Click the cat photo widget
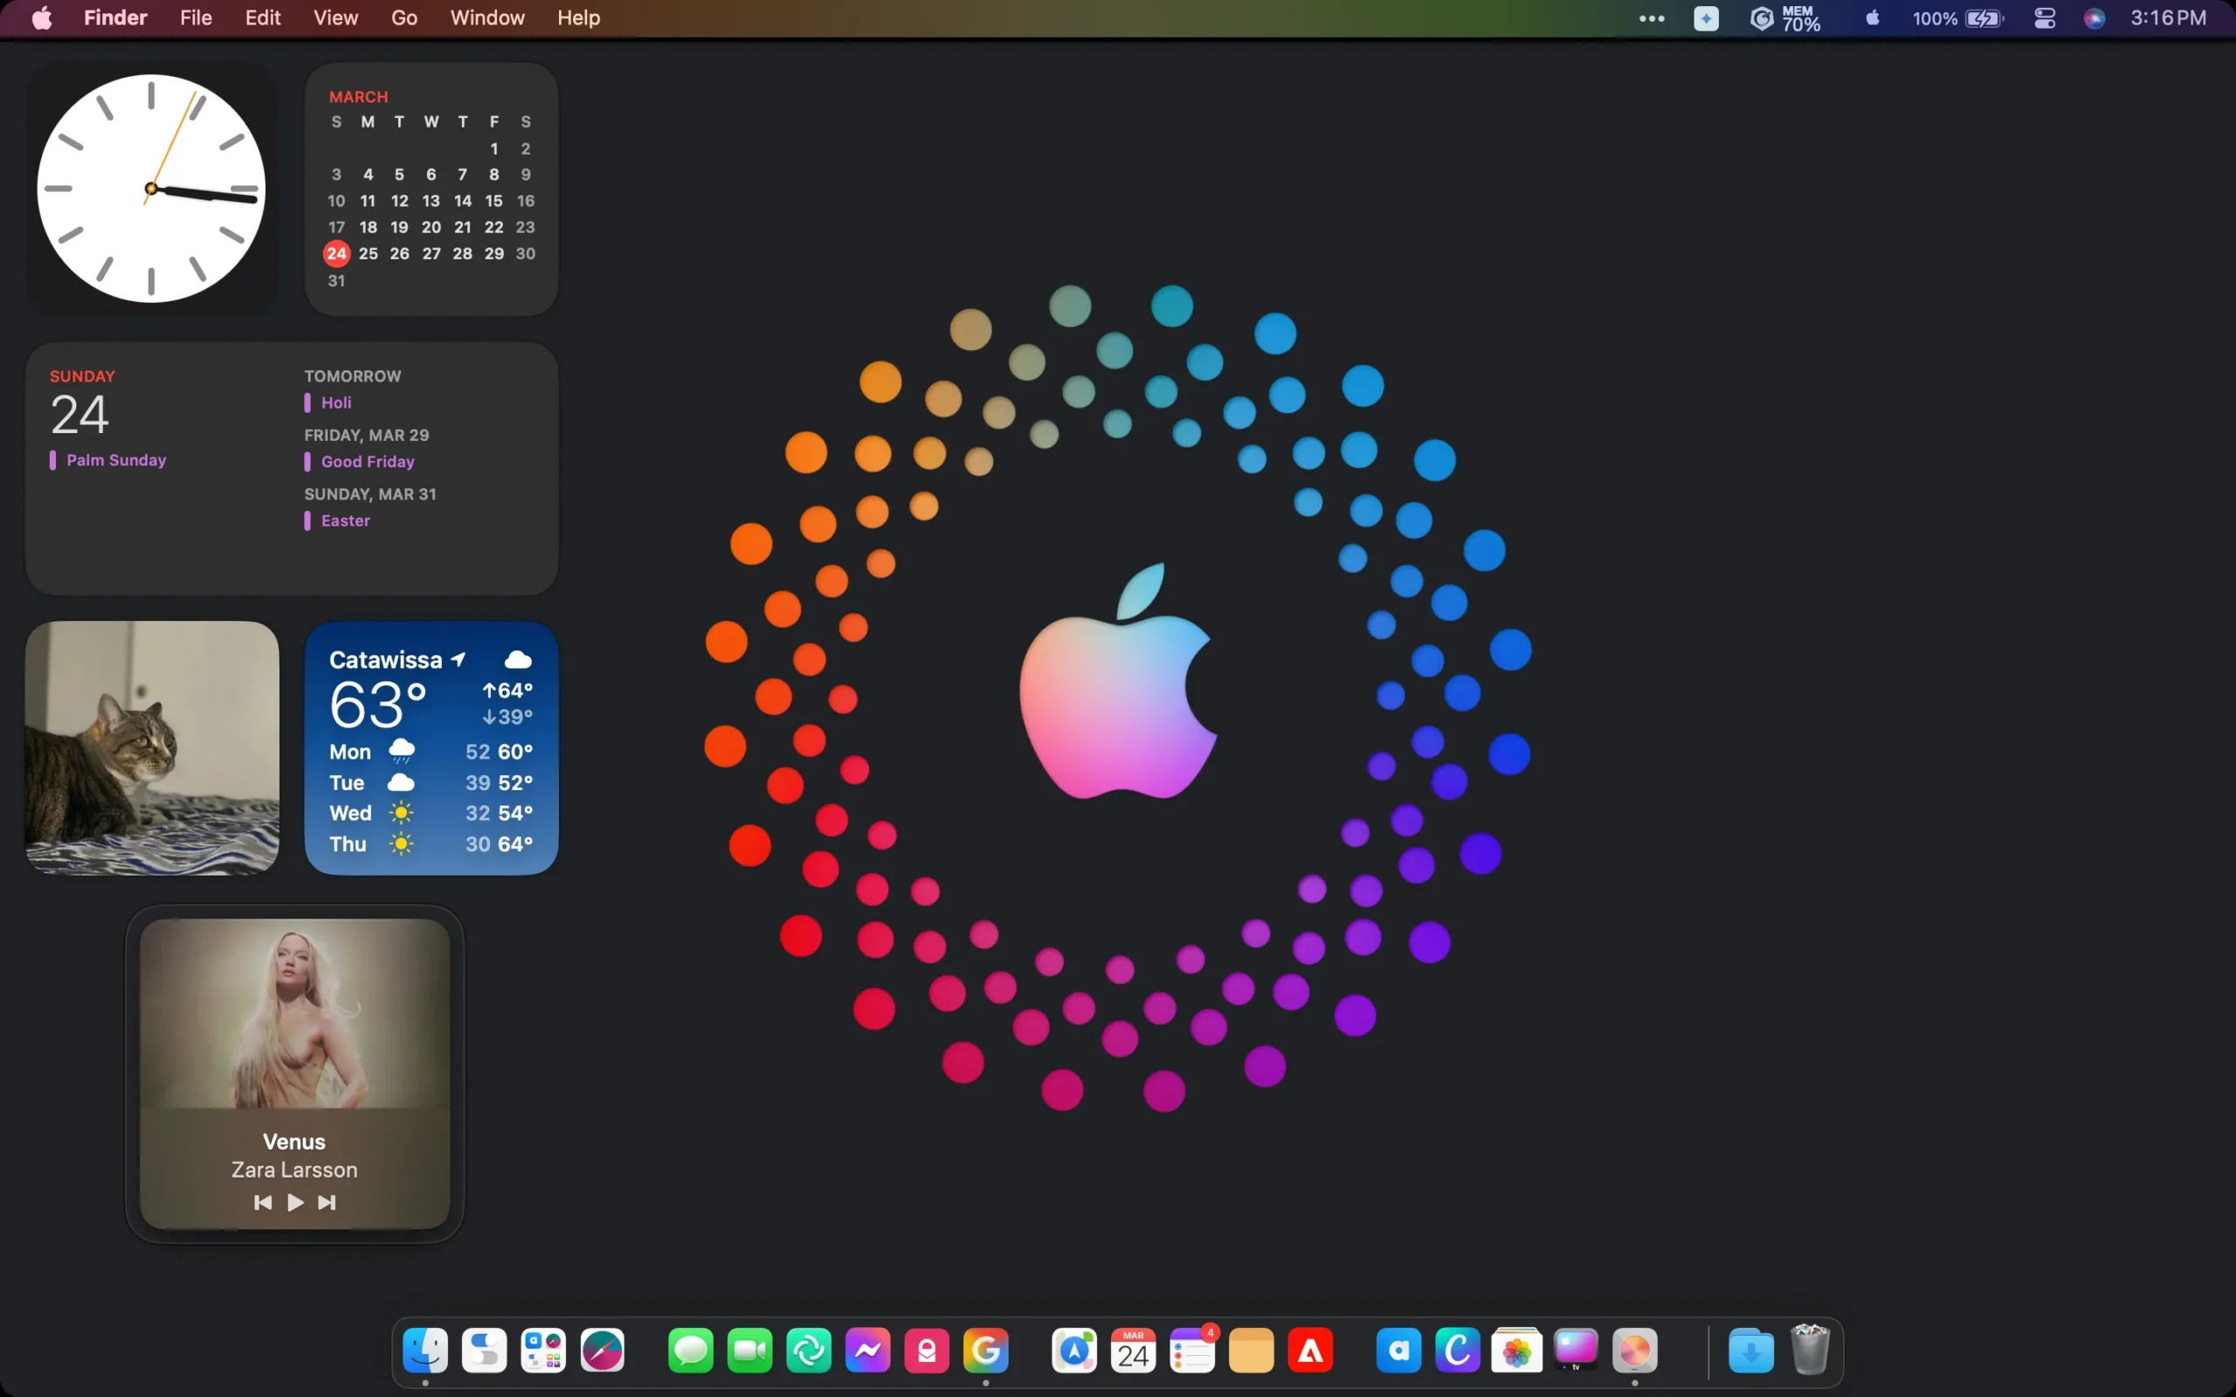This screenshot has width=2236, height=1397. click(x=151, y=747)
